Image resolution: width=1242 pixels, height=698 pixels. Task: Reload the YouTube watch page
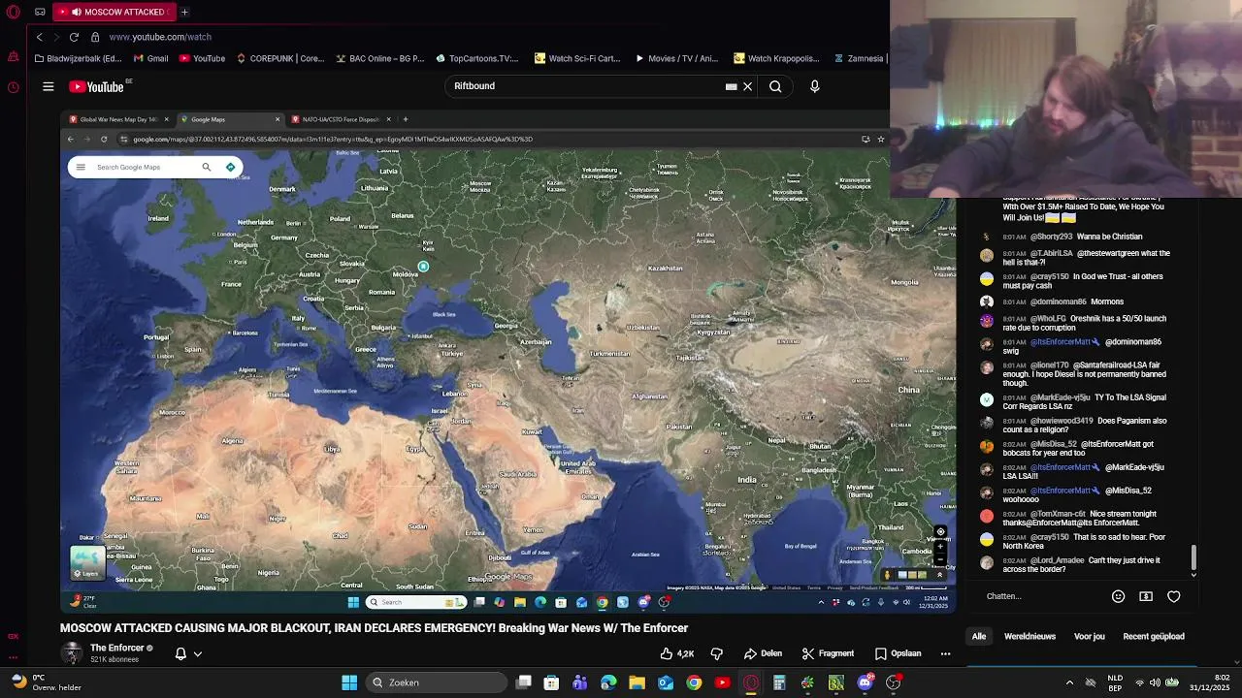click(74, 37)
